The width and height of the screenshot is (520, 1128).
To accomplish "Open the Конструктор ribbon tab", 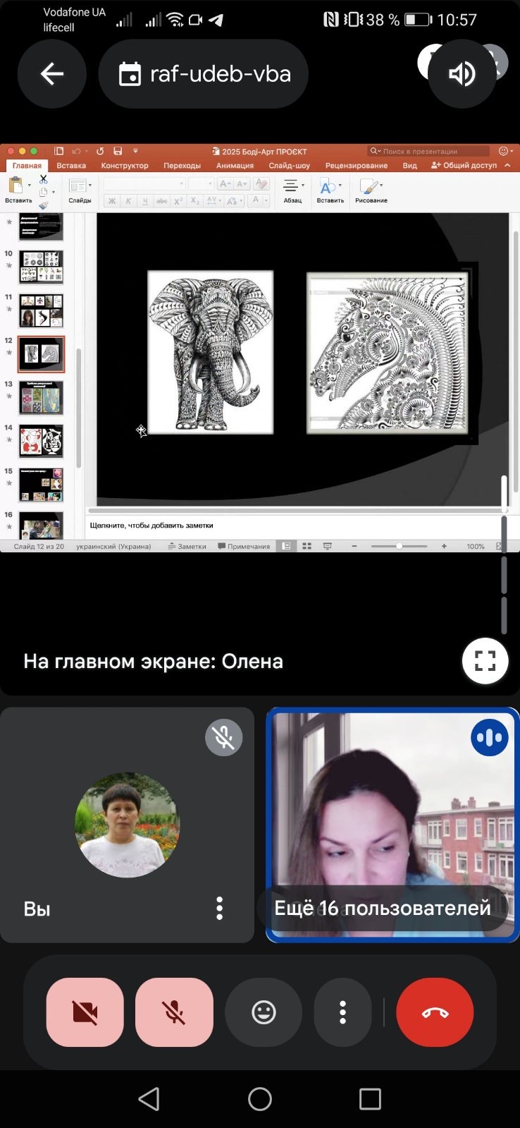I will point(125,166).
